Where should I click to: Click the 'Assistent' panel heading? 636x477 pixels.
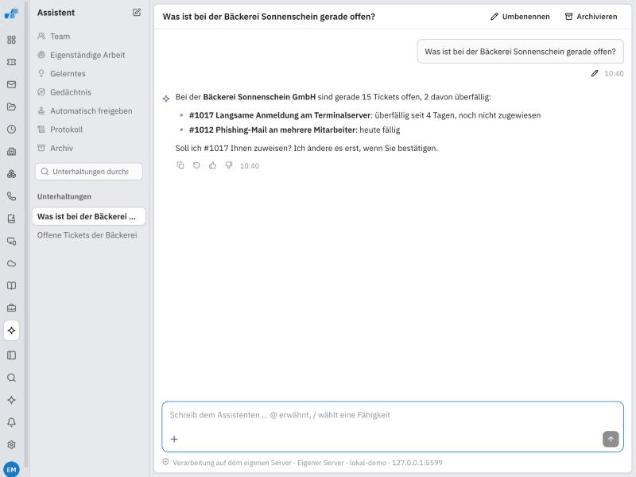pyautogui.click(x=56, y=13)
